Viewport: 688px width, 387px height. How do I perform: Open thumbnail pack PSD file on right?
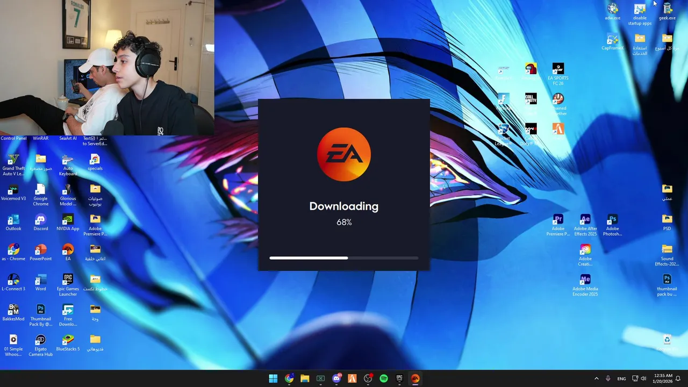click(667, 285)
